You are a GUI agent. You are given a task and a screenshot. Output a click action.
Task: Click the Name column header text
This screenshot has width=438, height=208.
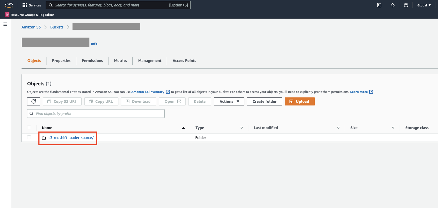(47, 128)
